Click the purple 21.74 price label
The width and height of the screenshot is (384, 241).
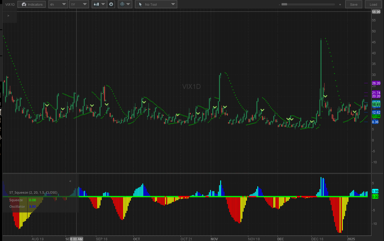pos(376,93)
